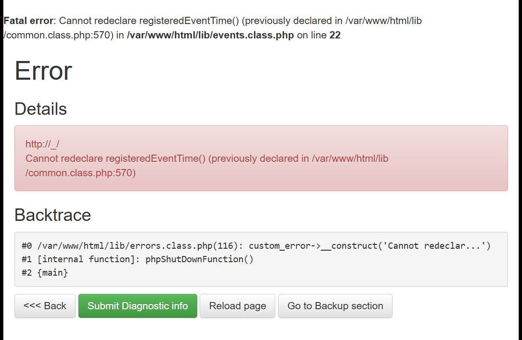The image size is (522, 340).
Task: Click the "http://_/" URL in red alert
Action: click(42, 144)
